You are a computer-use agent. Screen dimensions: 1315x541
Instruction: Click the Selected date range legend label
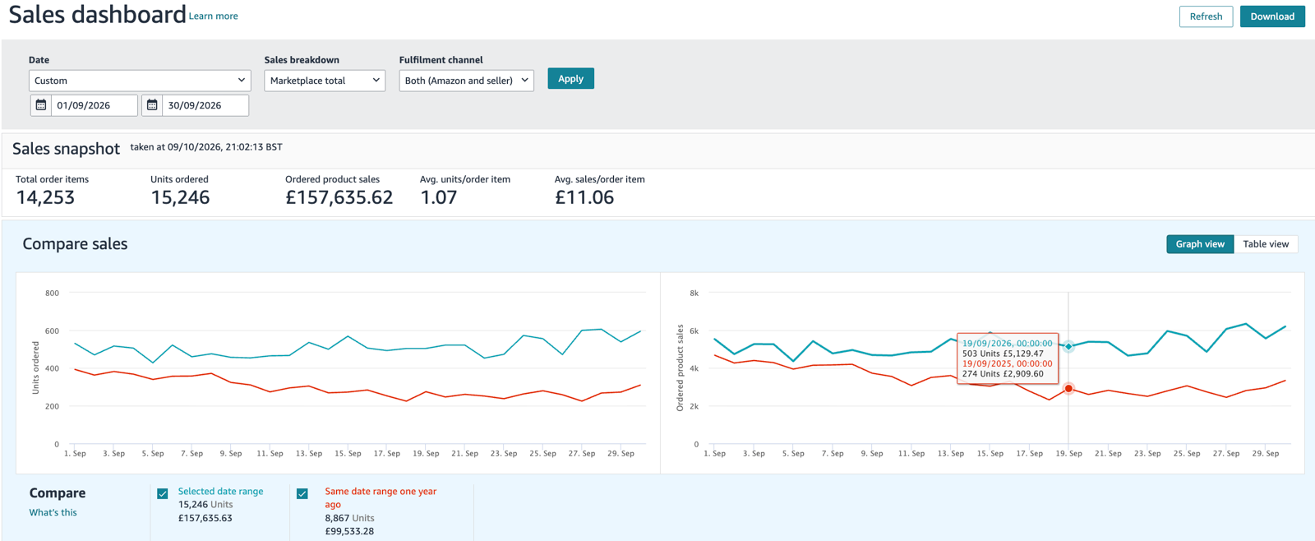[220, 492]
